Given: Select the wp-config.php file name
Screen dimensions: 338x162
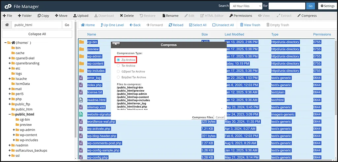Looking at the screenshot, I should (x=97, y=157).
